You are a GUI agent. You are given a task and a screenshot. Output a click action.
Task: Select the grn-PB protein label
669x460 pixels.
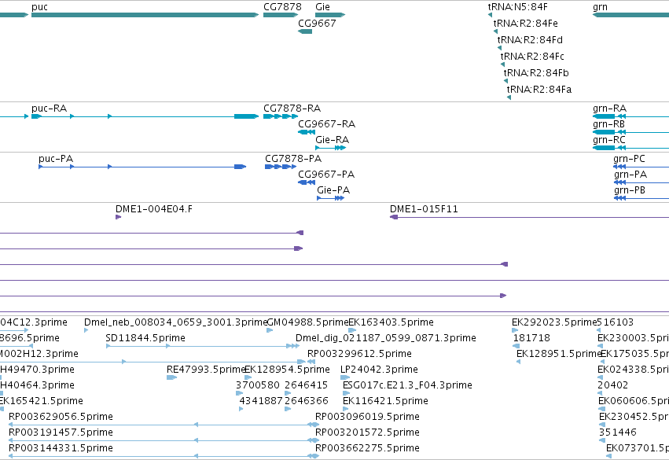(x=630, y=190)
